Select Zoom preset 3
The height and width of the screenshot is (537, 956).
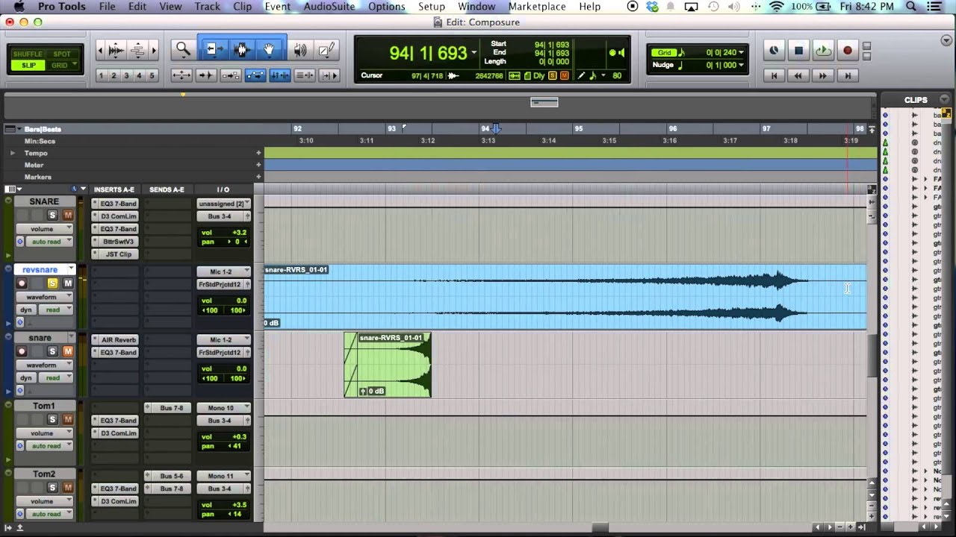click(126, 75)
